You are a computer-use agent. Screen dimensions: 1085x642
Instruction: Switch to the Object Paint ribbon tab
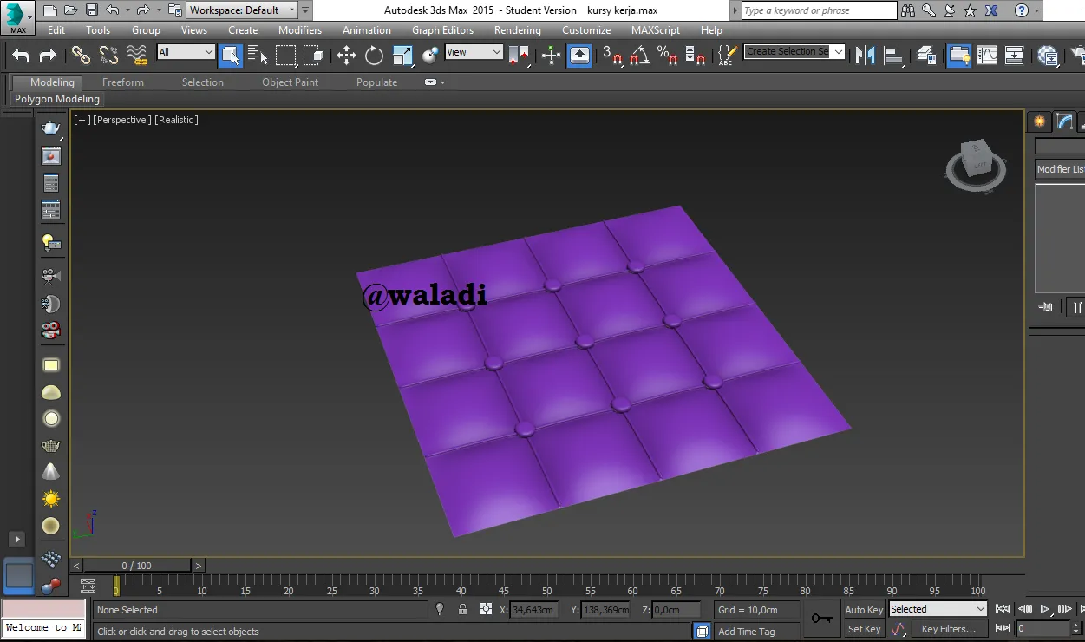pos(291,82)
